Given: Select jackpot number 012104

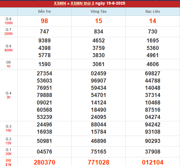Looking at the screenshot, I should coord(153,162).
